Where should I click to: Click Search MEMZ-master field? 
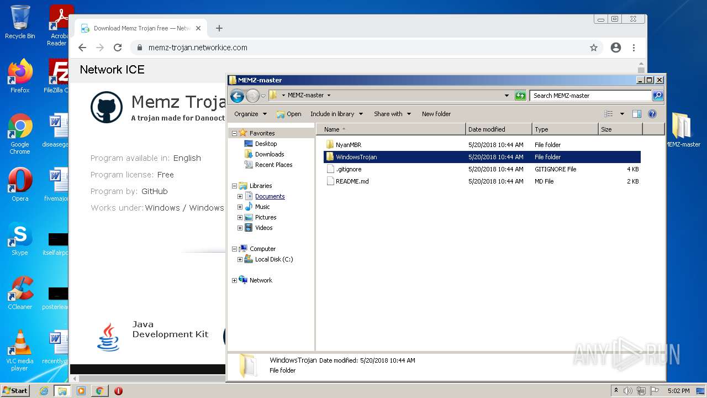pyautogui.click(x=590, y=96)
